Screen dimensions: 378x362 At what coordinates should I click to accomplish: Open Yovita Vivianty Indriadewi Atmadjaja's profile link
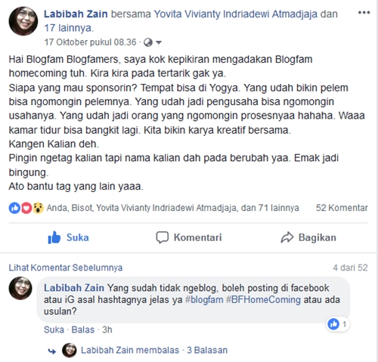(235, 14)
